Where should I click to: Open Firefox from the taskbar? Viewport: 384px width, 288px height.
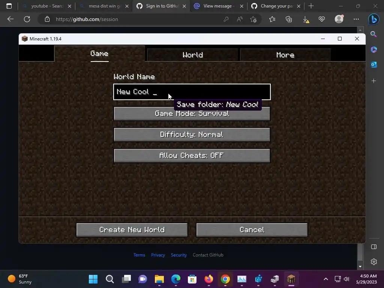pos(208,279)
